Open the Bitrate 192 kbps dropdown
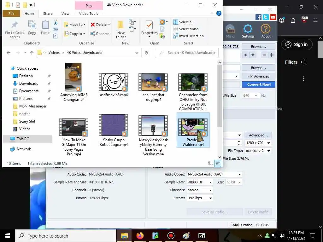 (x=210, y=198)
